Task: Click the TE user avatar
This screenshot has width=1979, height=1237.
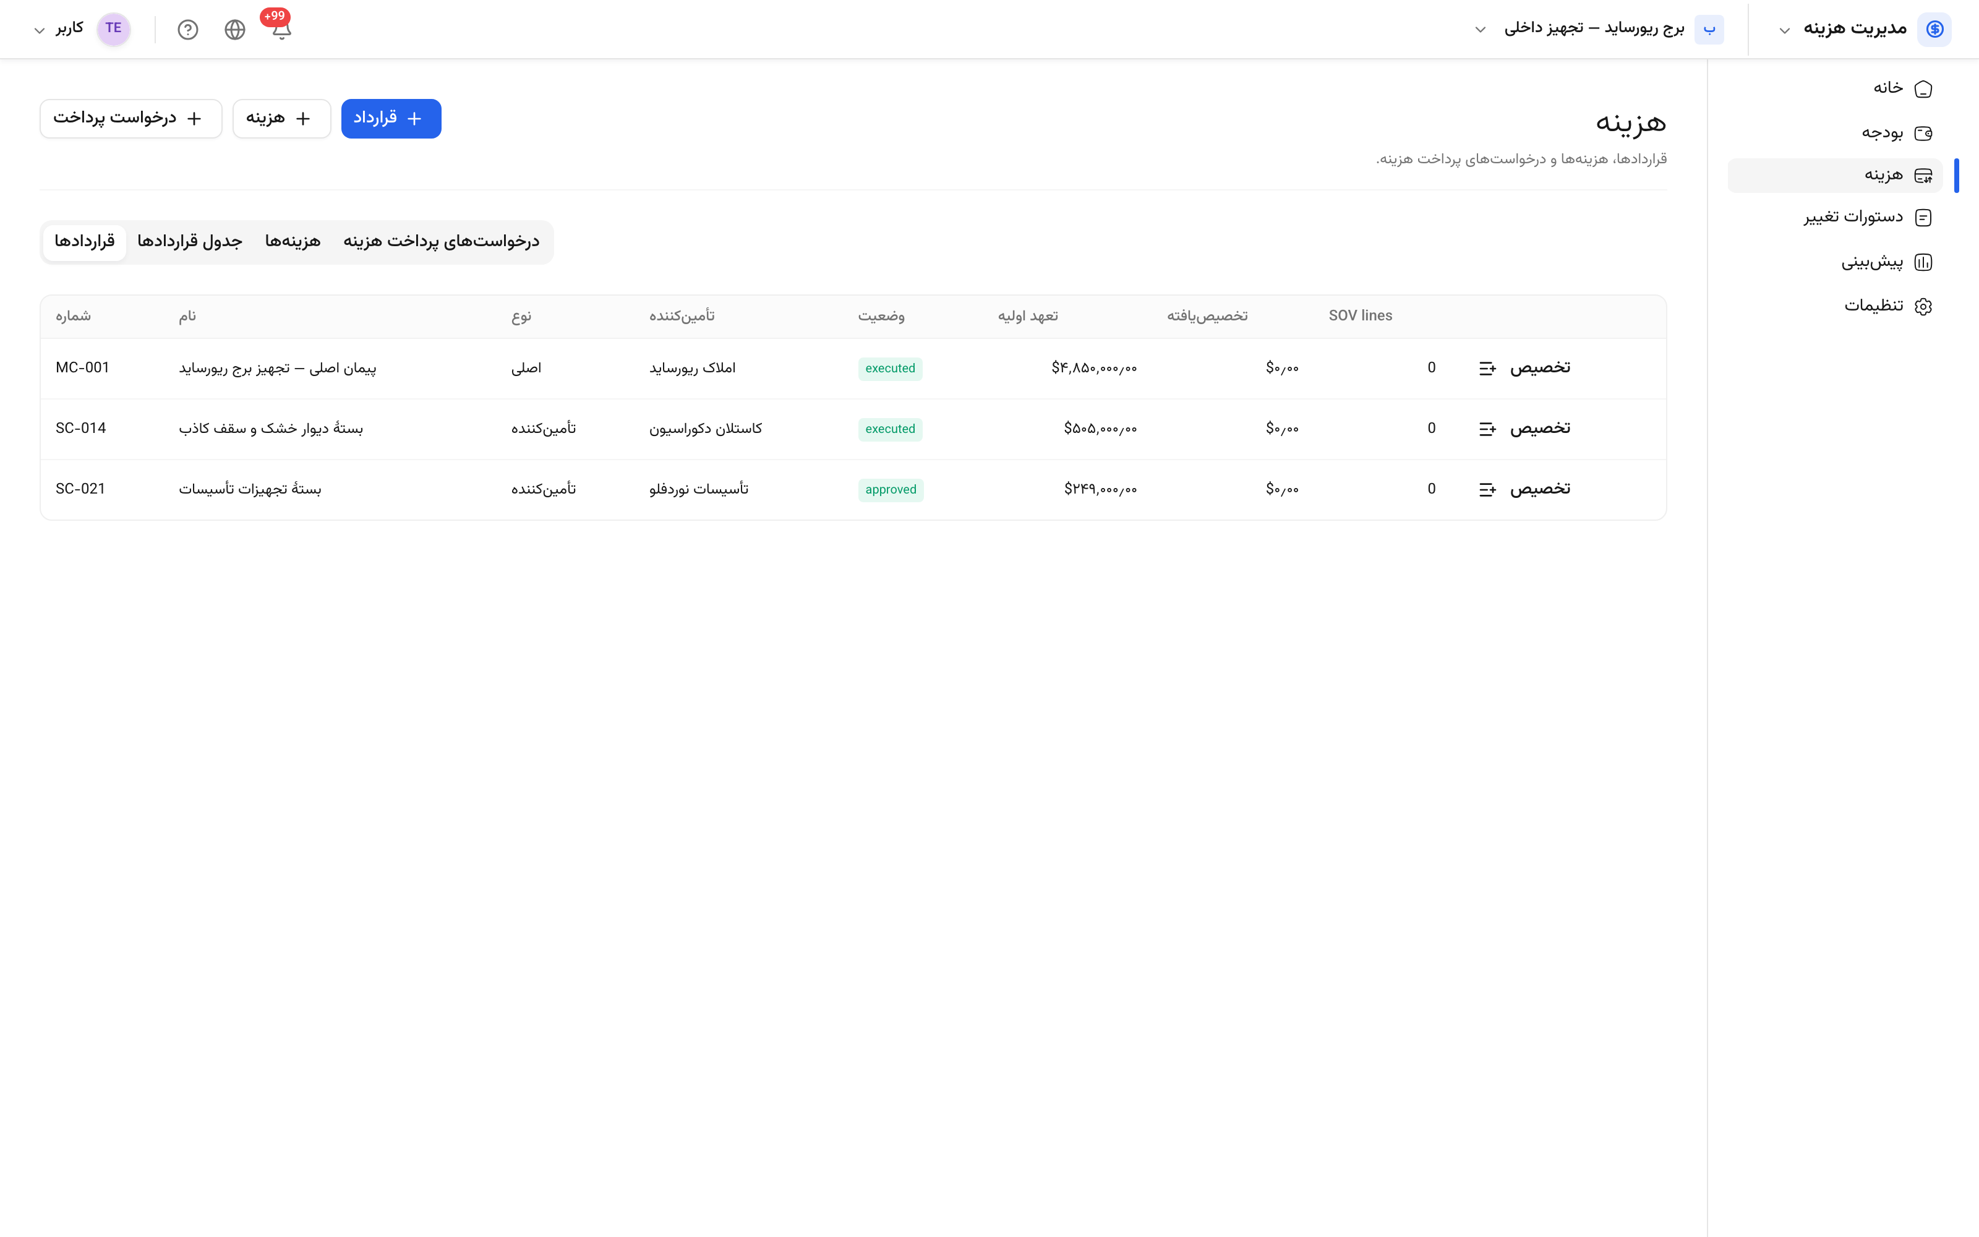Action: [114, 28]
